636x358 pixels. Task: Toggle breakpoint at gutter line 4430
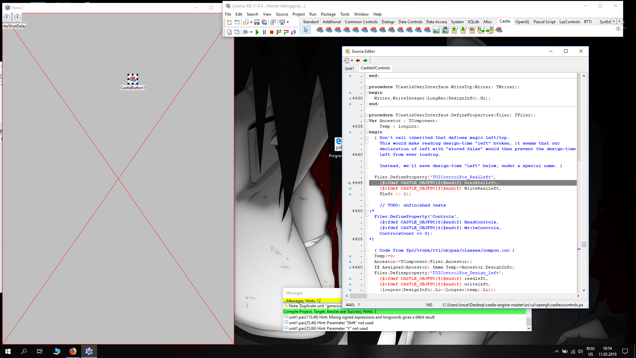click(x=350, y=98)
